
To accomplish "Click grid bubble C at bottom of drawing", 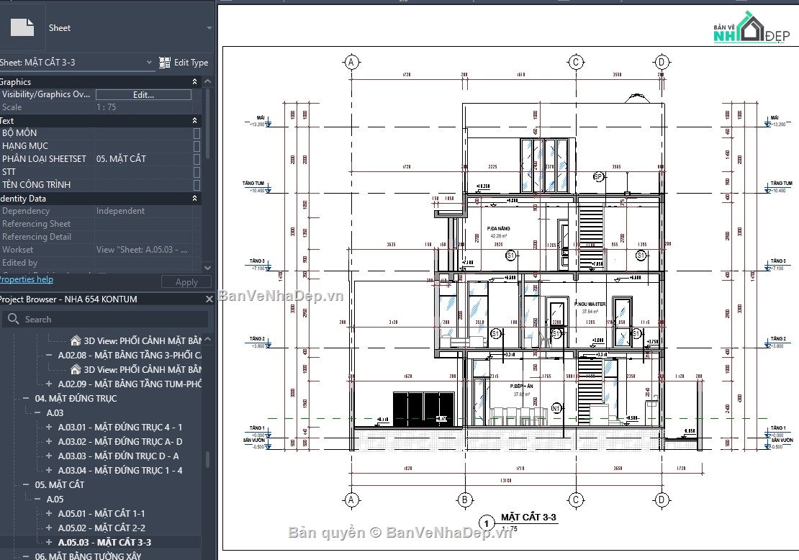I will click(x=576, y=500).
